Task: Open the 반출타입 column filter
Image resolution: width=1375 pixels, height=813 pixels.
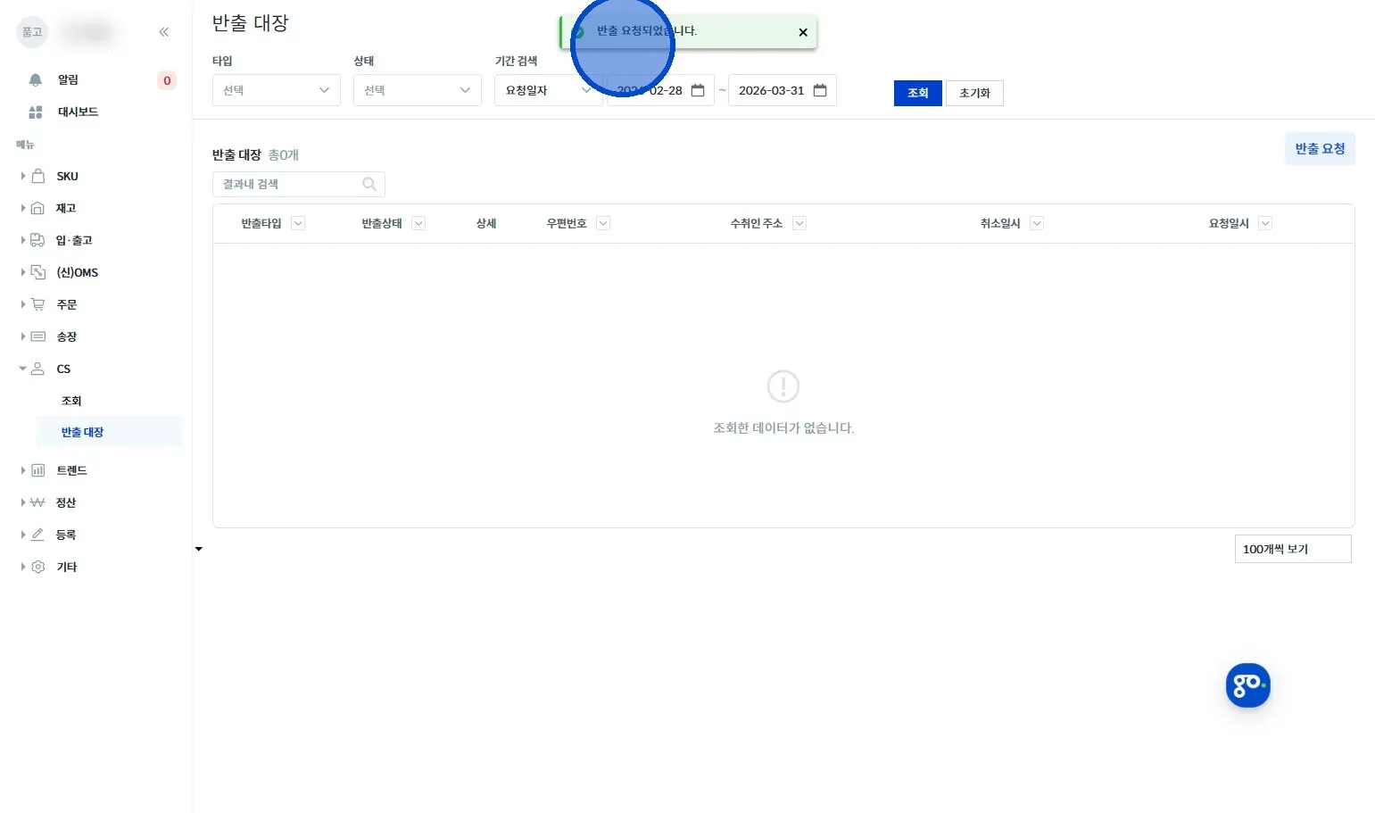Action: point(298,223)
